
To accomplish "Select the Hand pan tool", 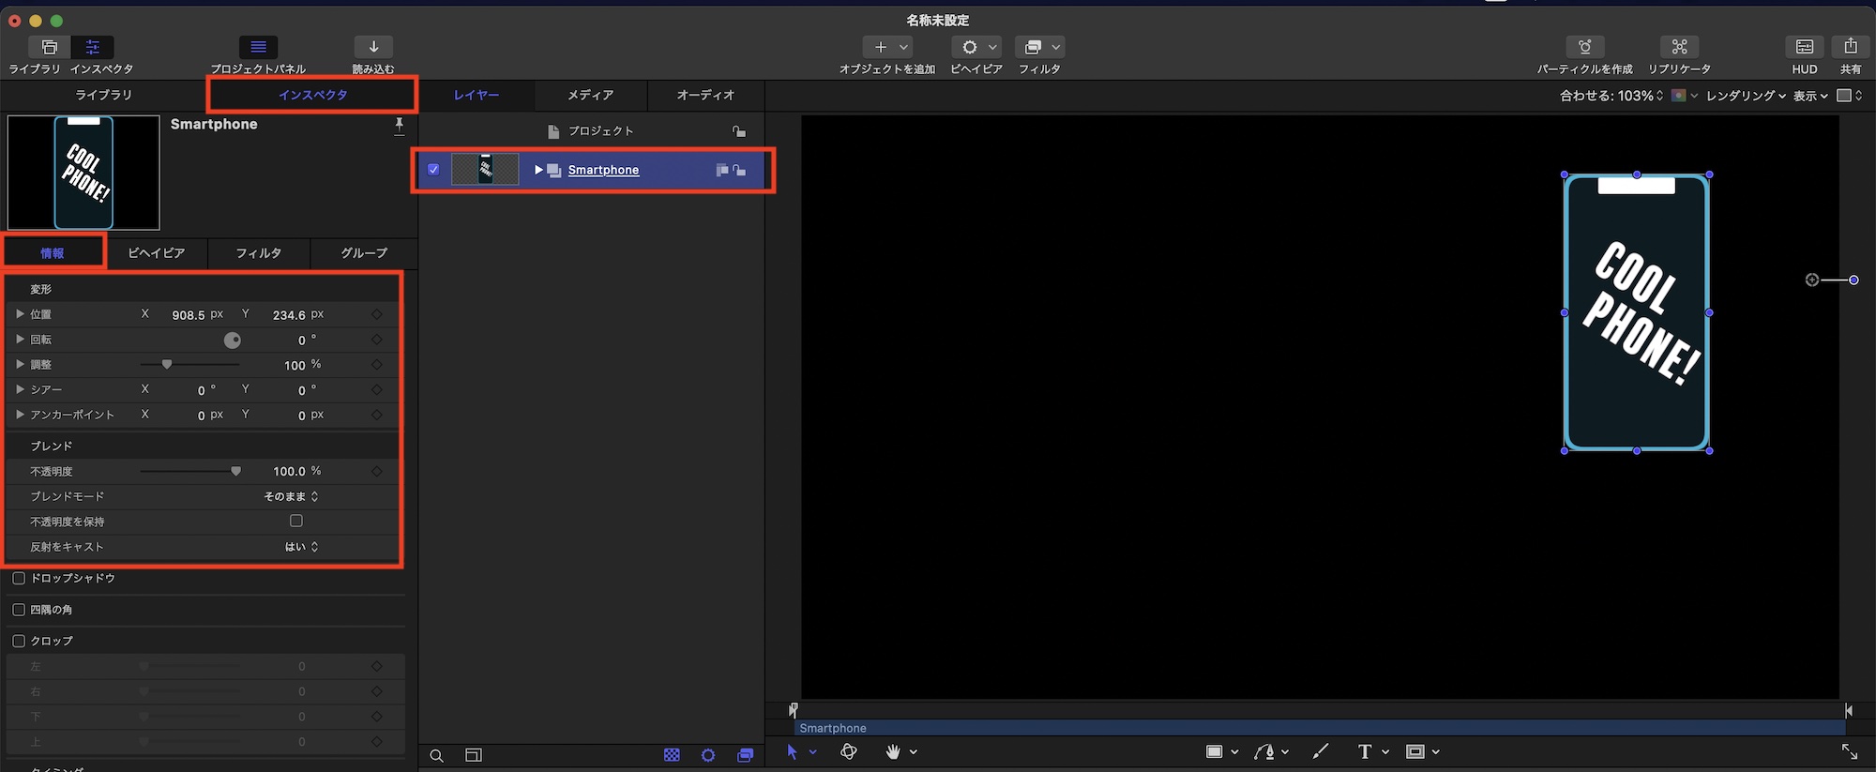I will coord(893,751).
